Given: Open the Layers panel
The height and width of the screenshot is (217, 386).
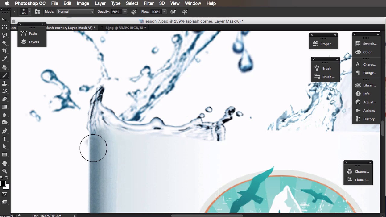Looking at the screenshot, I should (32, 42).
